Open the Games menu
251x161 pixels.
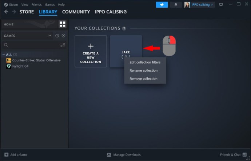[x=50, y=5]
